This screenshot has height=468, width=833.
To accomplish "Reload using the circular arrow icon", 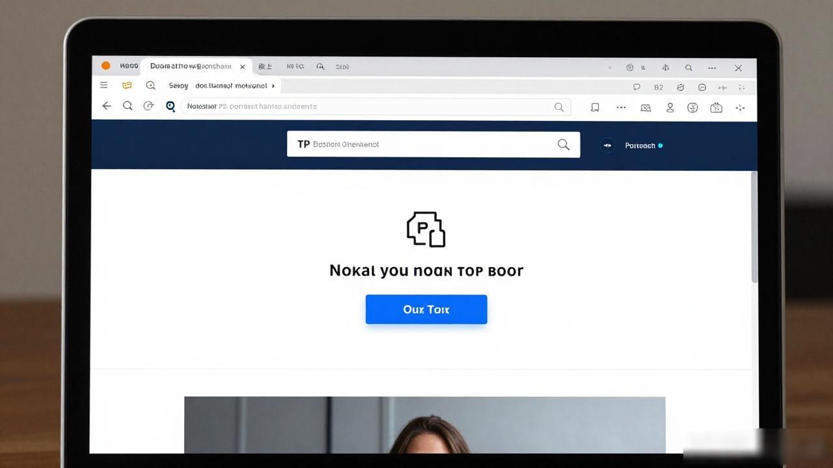I will [x=148, y=106].
